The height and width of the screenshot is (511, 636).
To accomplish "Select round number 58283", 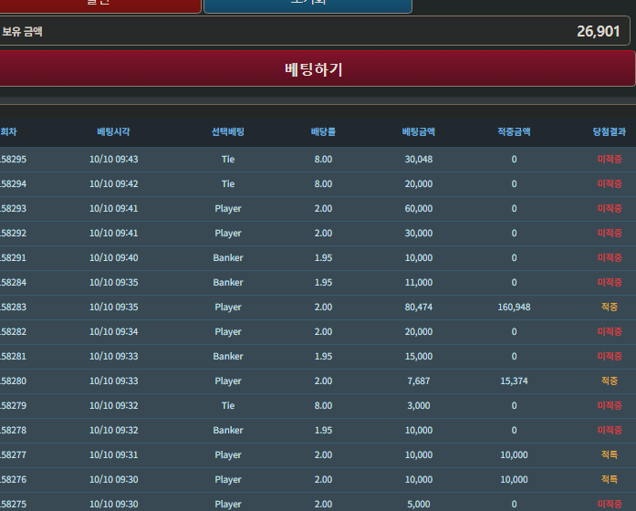I will 13,307.
